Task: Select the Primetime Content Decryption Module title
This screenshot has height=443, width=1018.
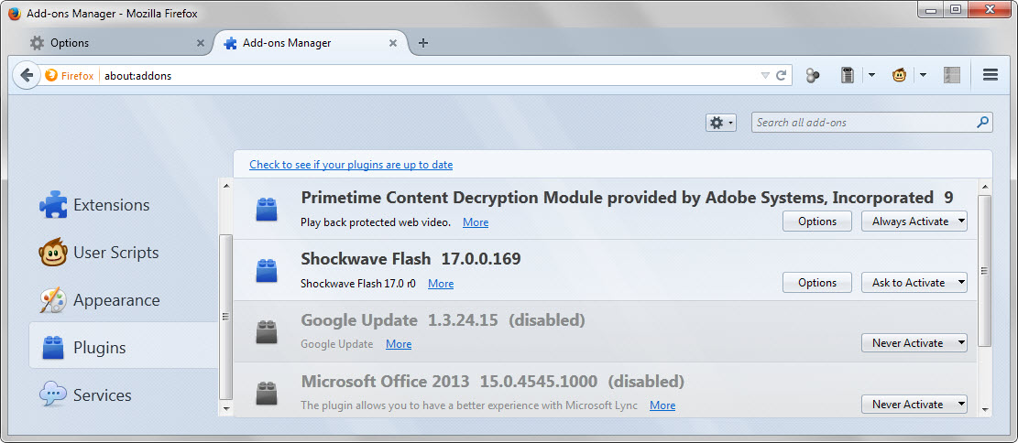Action: [627, 197]
